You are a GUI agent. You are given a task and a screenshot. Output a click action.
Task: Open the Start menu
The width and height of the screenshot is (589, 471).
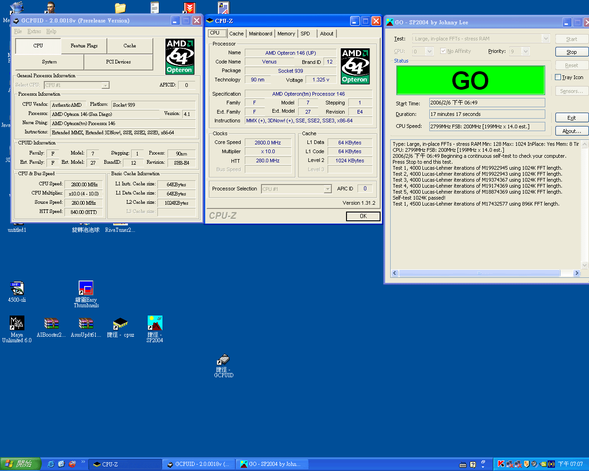point(21,464)
